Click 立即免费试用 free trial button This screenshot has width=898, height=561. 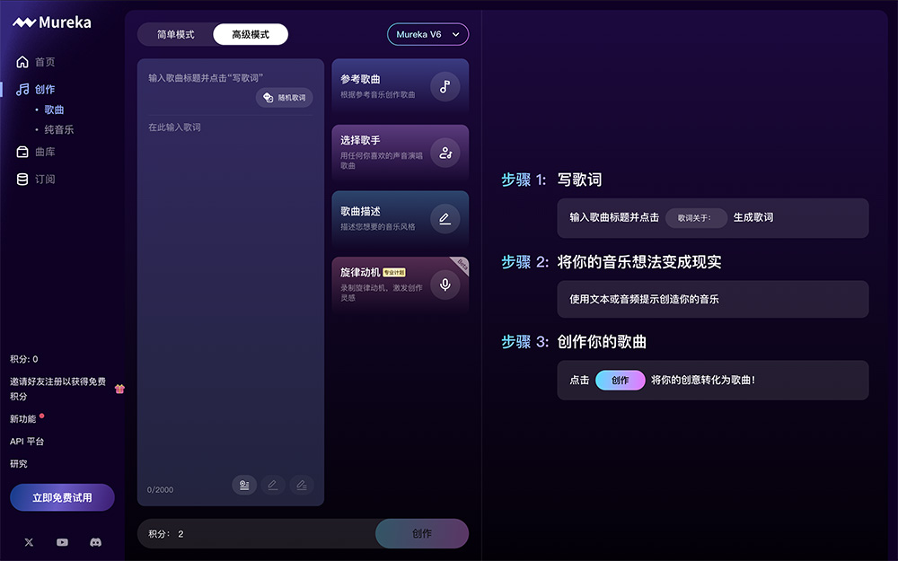[62, 497]
